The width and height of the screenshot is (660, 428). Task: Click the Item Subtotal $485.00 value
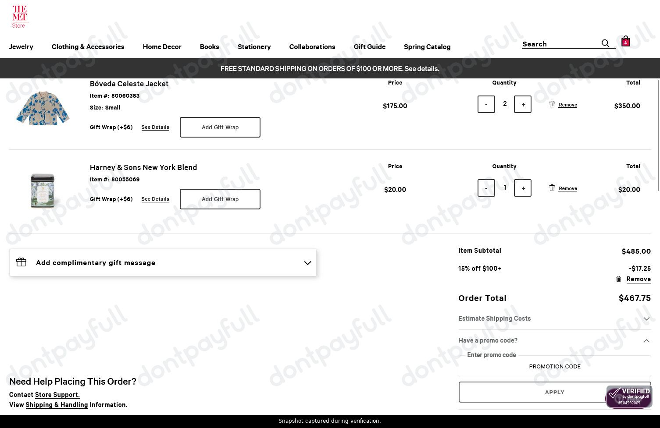coord(636,251)
